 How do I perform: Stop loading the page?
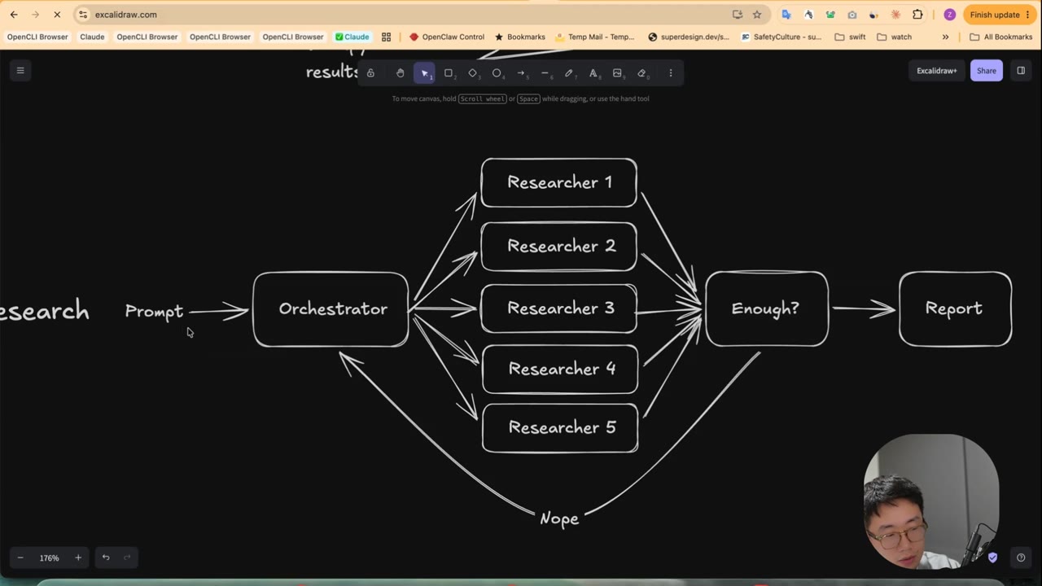[x=57, y=15]
